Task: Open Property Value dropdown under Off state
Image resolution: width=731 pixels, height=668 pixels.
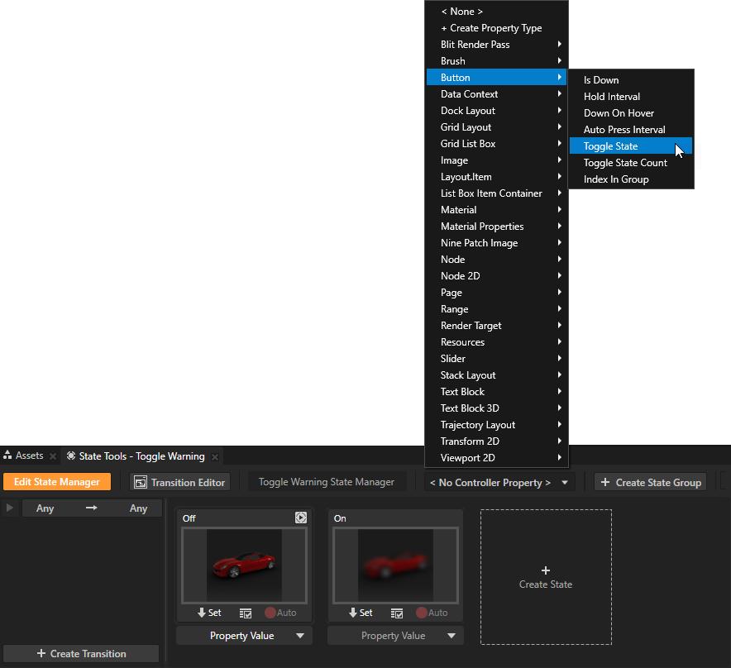Action: coord(244,636)
